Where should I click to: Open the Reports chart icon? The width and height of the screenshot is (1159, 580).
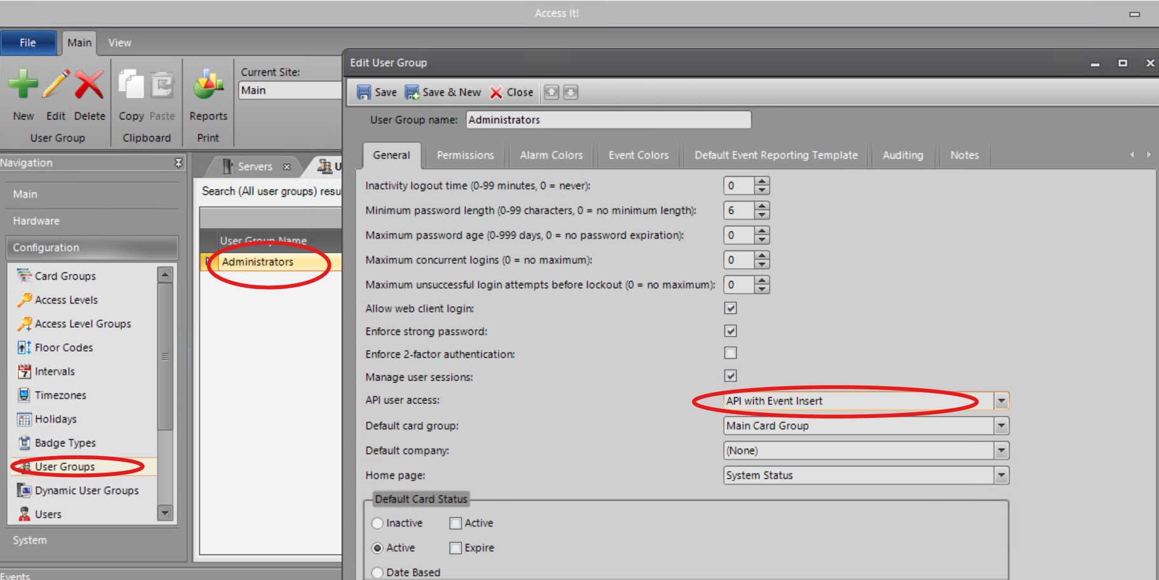coord(208,84)
